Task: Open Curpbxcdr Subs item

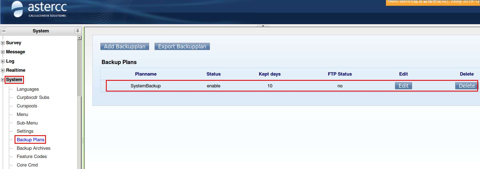Action: point(33,97)
